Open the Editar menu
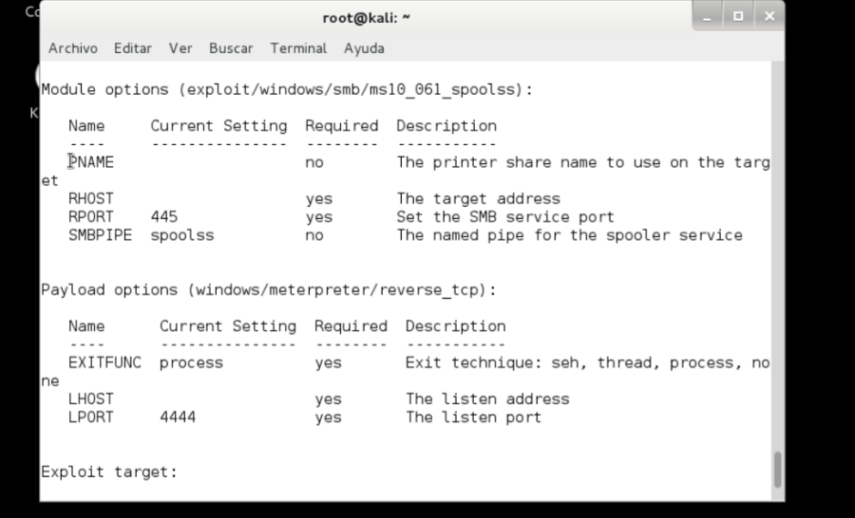855x518 pixels. 133,48
